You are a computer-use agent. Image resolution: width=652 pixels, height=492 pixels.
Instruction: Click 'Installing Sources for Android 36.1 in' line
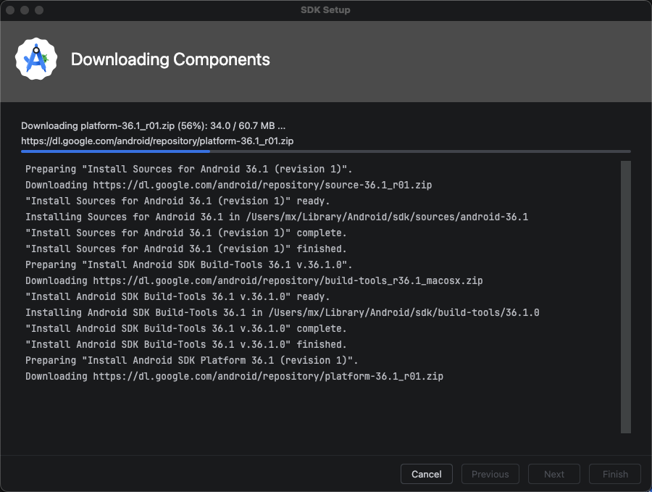277,217
